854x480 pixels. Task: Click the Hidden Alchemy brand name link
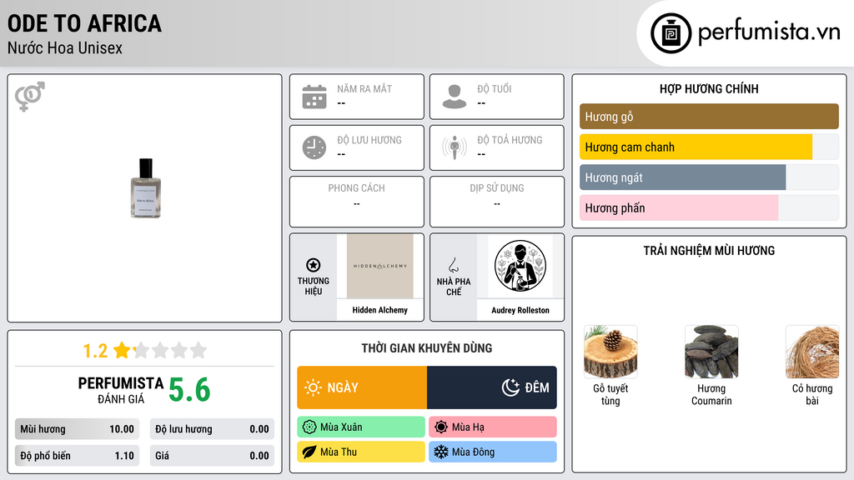379,310
